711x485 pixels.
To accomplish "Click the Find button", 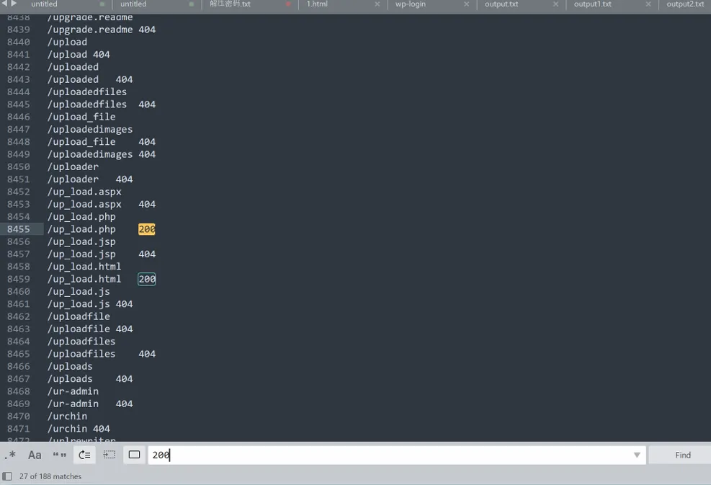I will click(682, 455).
